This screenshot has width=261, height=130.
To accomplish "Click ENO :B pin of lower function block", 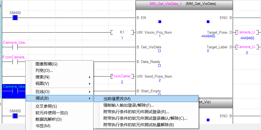I will pyautogui.click(x=226, y=116).
